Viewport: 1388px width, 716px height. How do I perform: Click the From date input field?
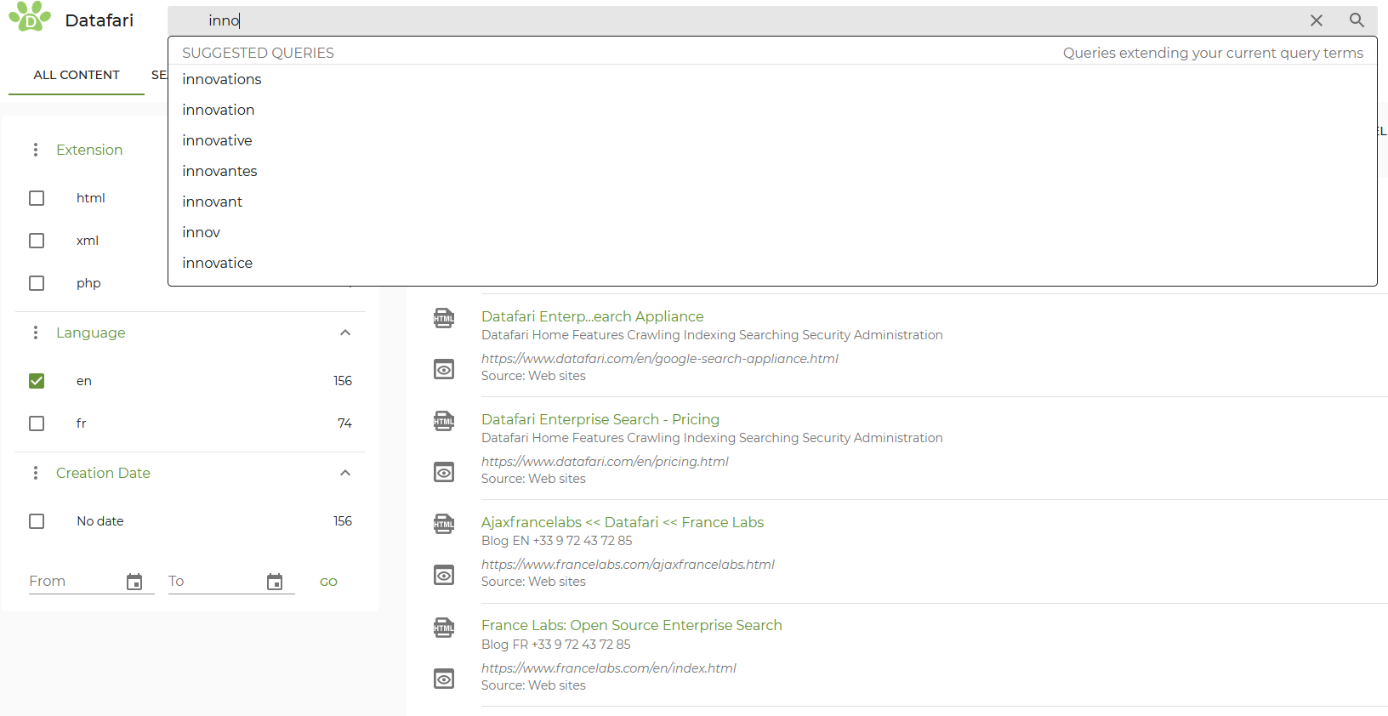click(77, 582)
